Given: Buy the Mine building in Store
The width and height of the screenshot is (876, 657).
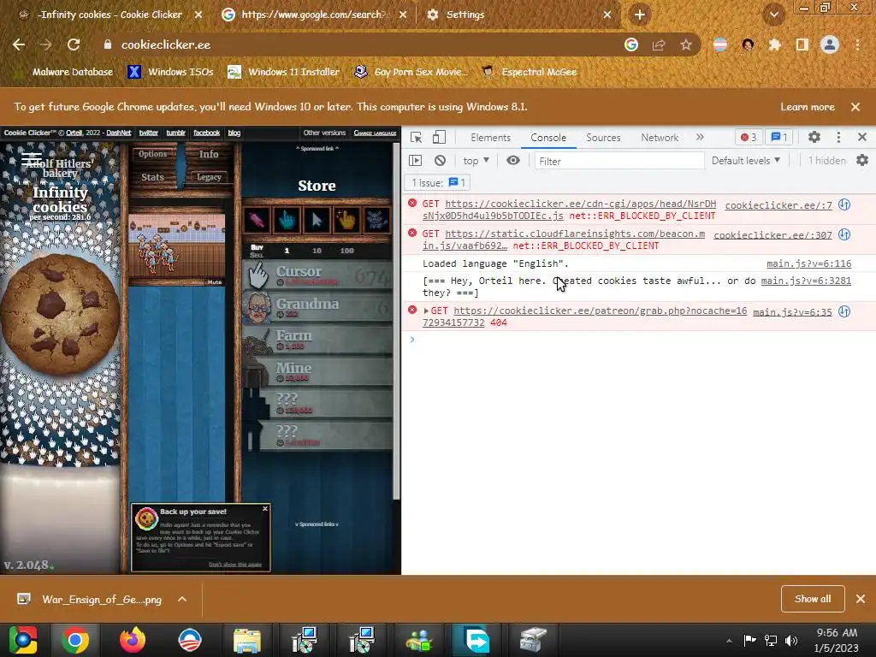Looking at the screenshot, I should click(317, 372).
